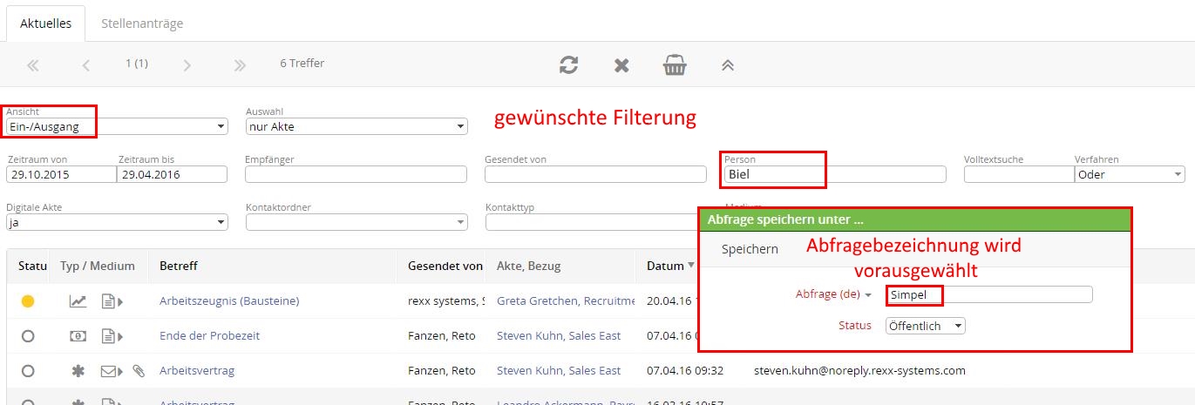The image size is (1195, 405).
Task: Open Arbeitszeugnis (Bausteine) entry
Action: [229, 301]
